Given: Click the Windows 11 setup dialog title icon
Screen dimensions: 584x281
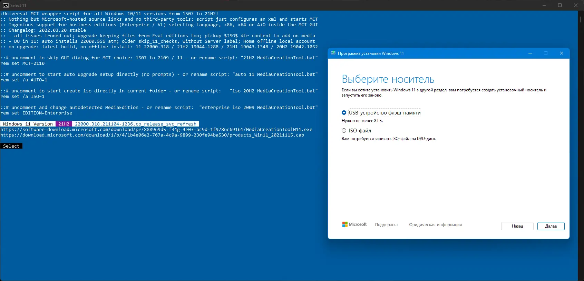Looking at the screenshot, I should (x=333, y=53).
